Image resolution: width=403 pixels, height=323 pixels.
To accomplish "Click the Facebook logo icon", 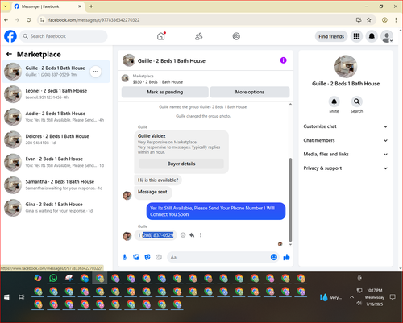I will click(10, 36).
